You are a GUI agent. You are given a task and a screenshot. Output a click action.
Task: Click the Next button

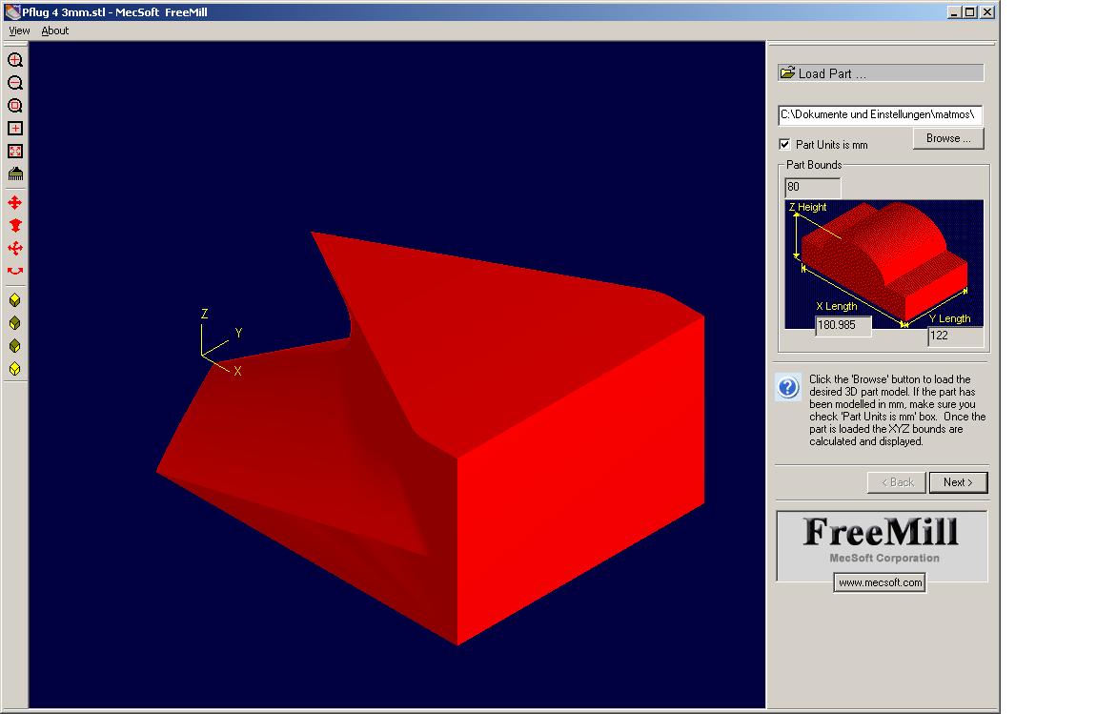click(958, 482)
